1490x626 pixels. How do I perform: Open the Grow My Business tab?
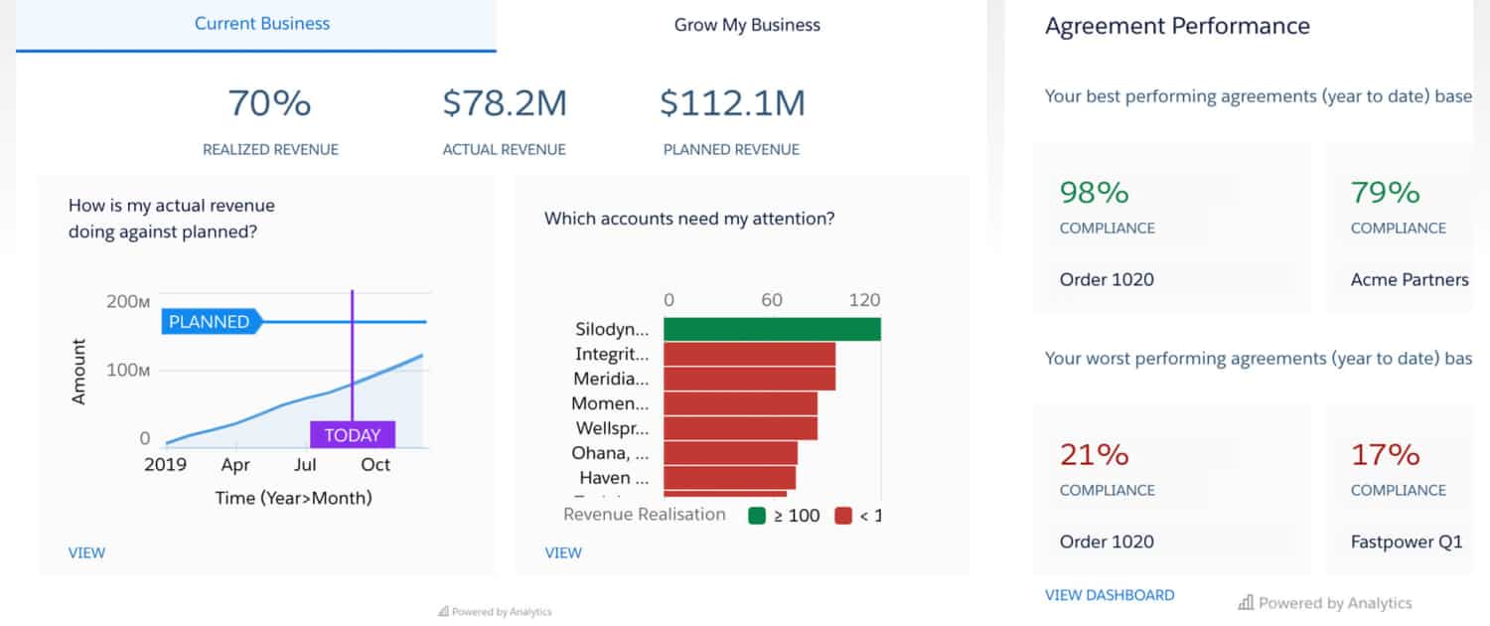747,25
